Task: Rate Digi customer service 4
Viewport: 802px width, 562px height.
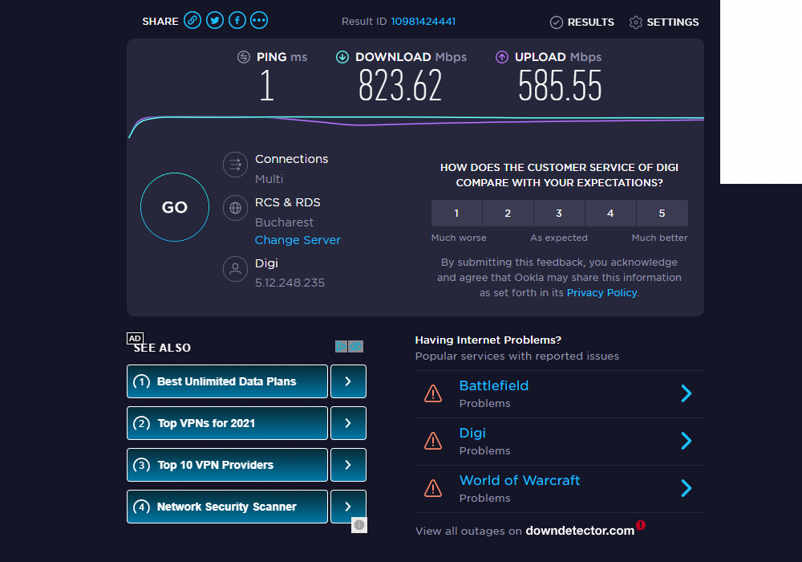Action: pos(610,213)
